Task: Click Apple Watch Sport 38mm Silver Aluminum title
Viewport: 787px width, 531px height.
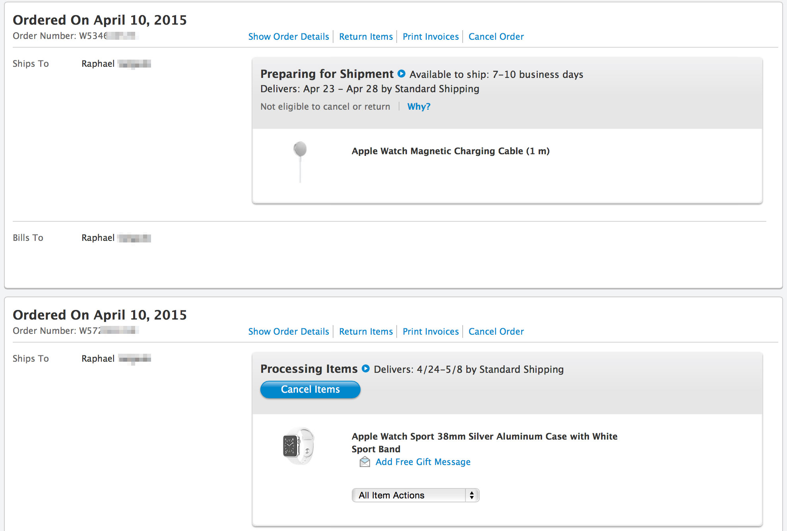Action: click(485, 443)
